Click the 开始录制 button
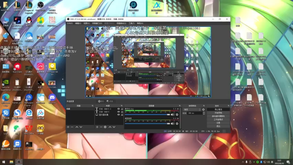 click(x=218, y=113)
